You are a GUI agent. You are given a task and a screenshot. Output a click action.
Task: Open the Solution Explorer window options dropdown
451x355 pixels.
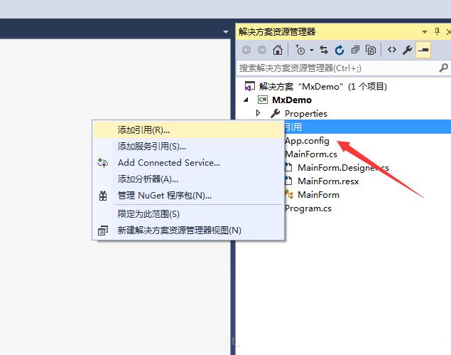pos(425,31)
